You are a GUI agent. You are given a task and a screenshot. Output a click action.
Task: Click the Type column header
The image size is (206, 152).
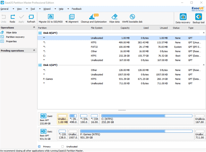[196, 28]
